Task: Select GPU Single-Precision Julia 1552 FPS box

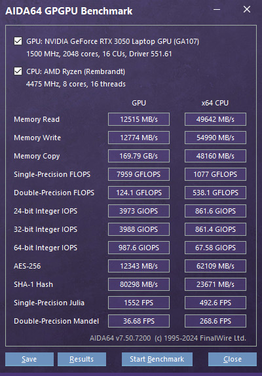Action: pos(139,303)
